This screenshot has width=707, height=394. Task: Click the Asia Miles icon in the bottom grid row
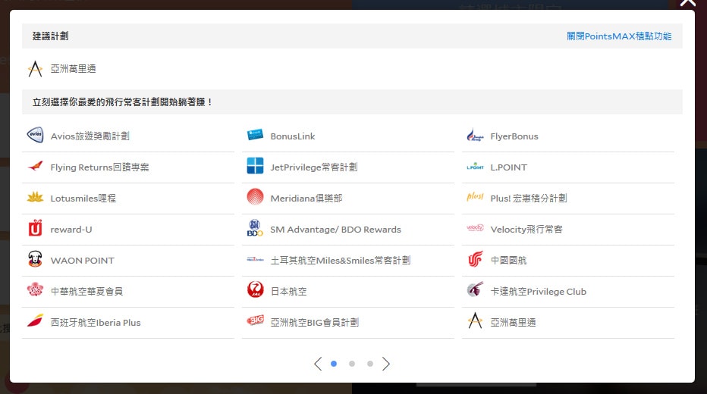(475, 321)
